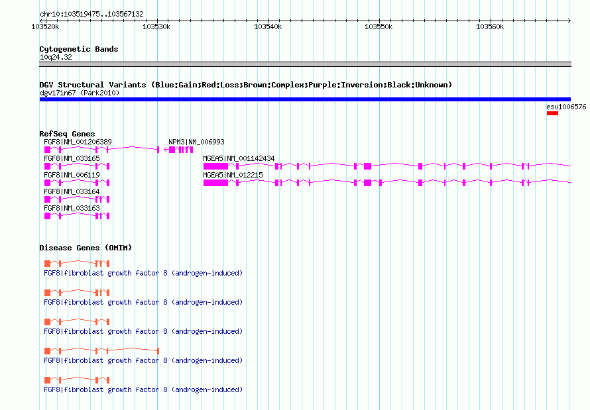Select the 103560k ruler label
The height and width of the screenshot is (410, 590).
[490, 26]
